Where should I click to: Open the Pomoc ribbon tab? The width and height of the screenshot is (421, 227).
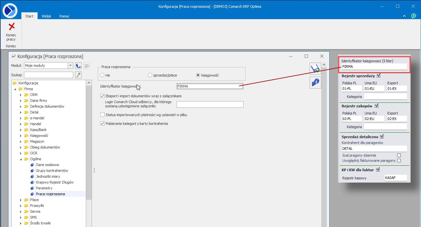point(64,16)
